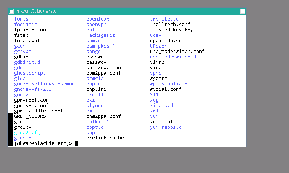
Task: Click the mkwan@blackie:/etc window title
Action: [36, 11]
